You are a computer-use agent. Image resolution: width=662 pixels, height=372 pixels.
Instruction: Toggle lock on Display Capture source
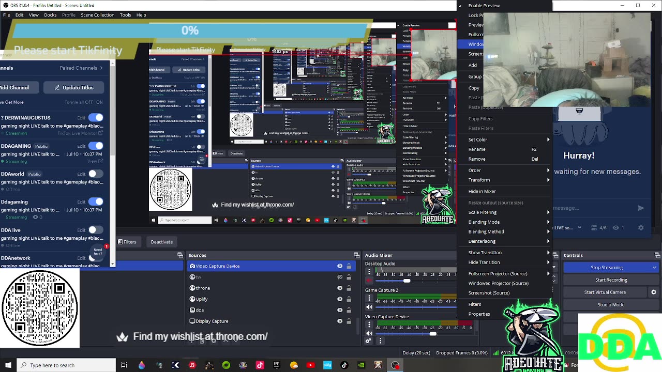coord(349,321)
